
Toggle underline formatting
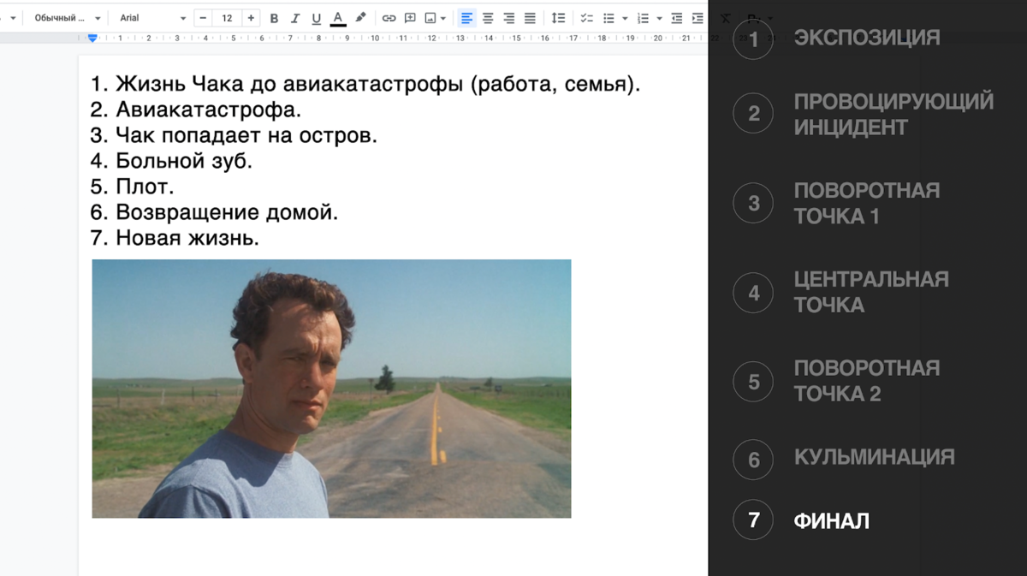[x=317, y=18]
